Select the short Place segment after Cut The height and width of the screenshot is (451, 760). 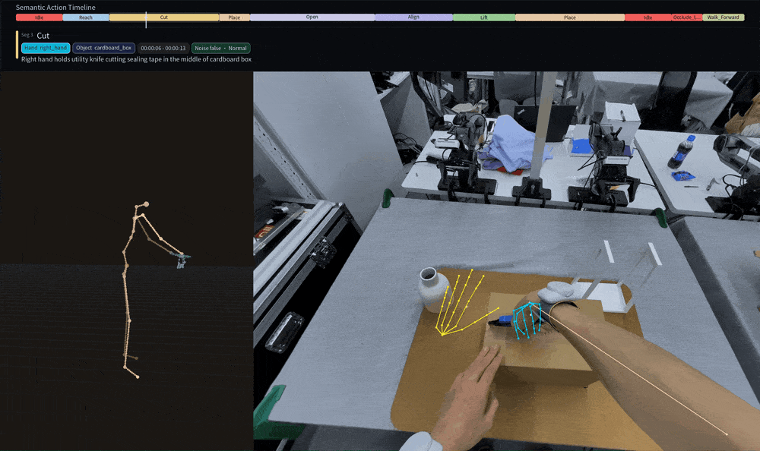click(x=234, y=17)
